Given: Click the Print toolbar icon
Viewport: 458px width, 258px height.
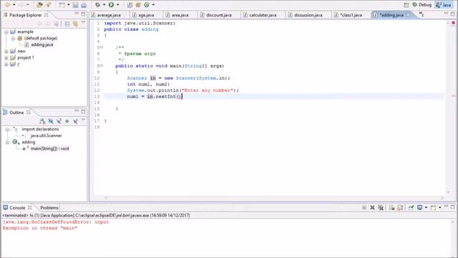Looking at the screenshot, I should pyautogui.click(x=84, y=5).
